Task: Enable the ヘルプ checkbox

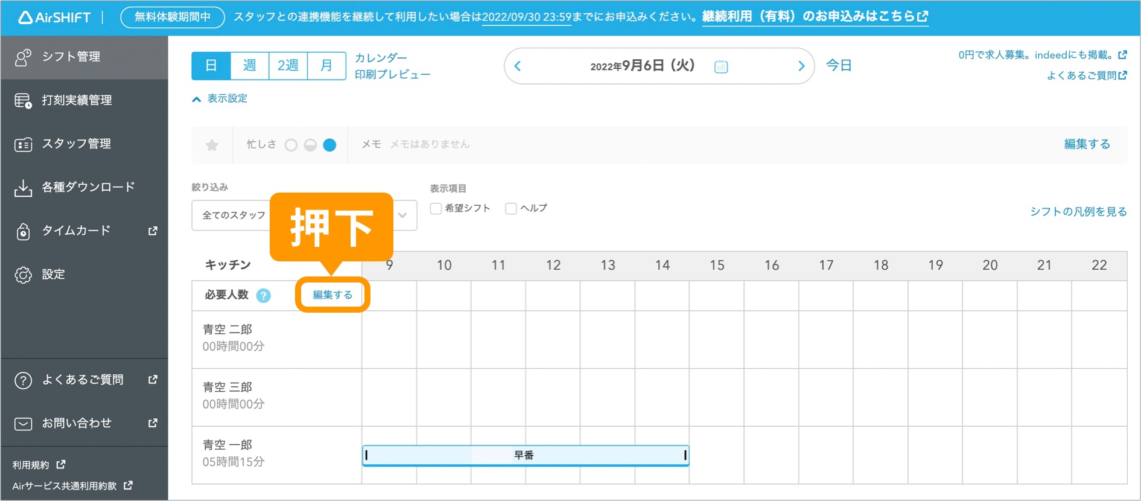Action: (x=511, y=208)
